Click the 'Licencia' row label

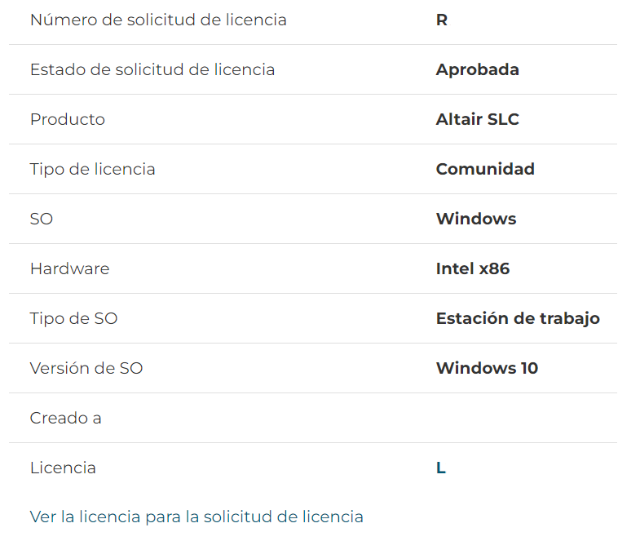click(x=63, y=468)
